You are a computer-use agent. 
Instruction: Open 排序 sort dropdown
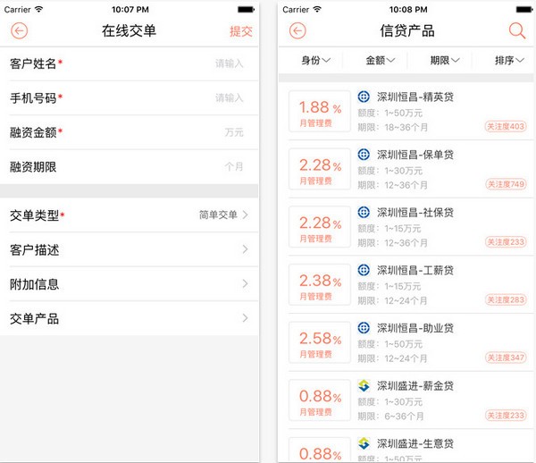pyautogui.click(x=509, y=61)
